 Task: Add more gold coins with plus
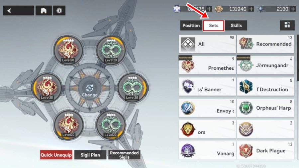(x=251, y=9)
